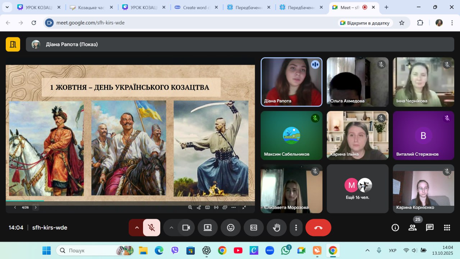460x259 pixels.
Task: Click the share screen (present now) icon
Action: point(208,228)
